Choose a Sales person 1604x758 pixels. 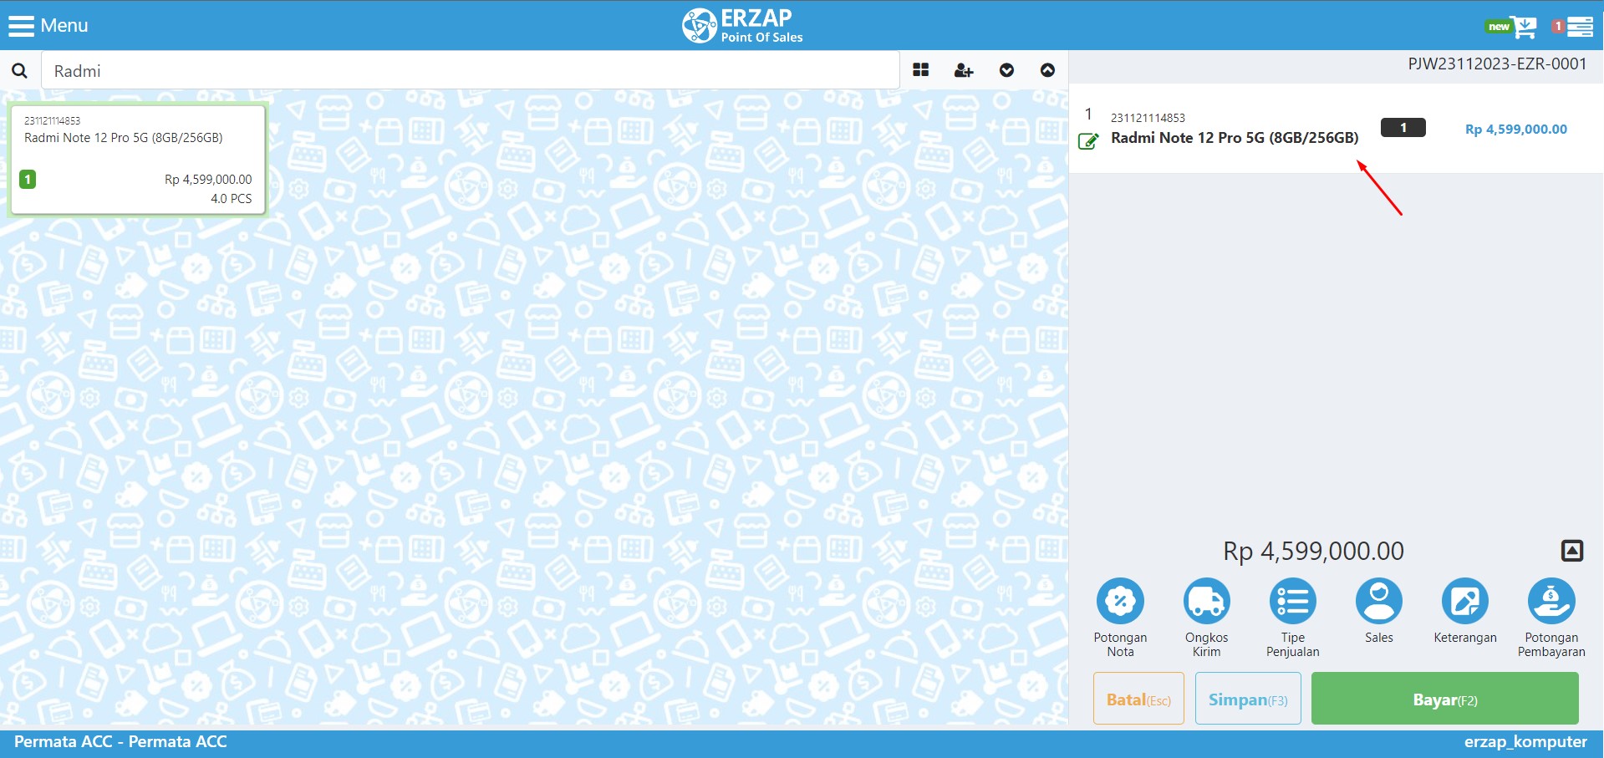(x=1378, y=611)
